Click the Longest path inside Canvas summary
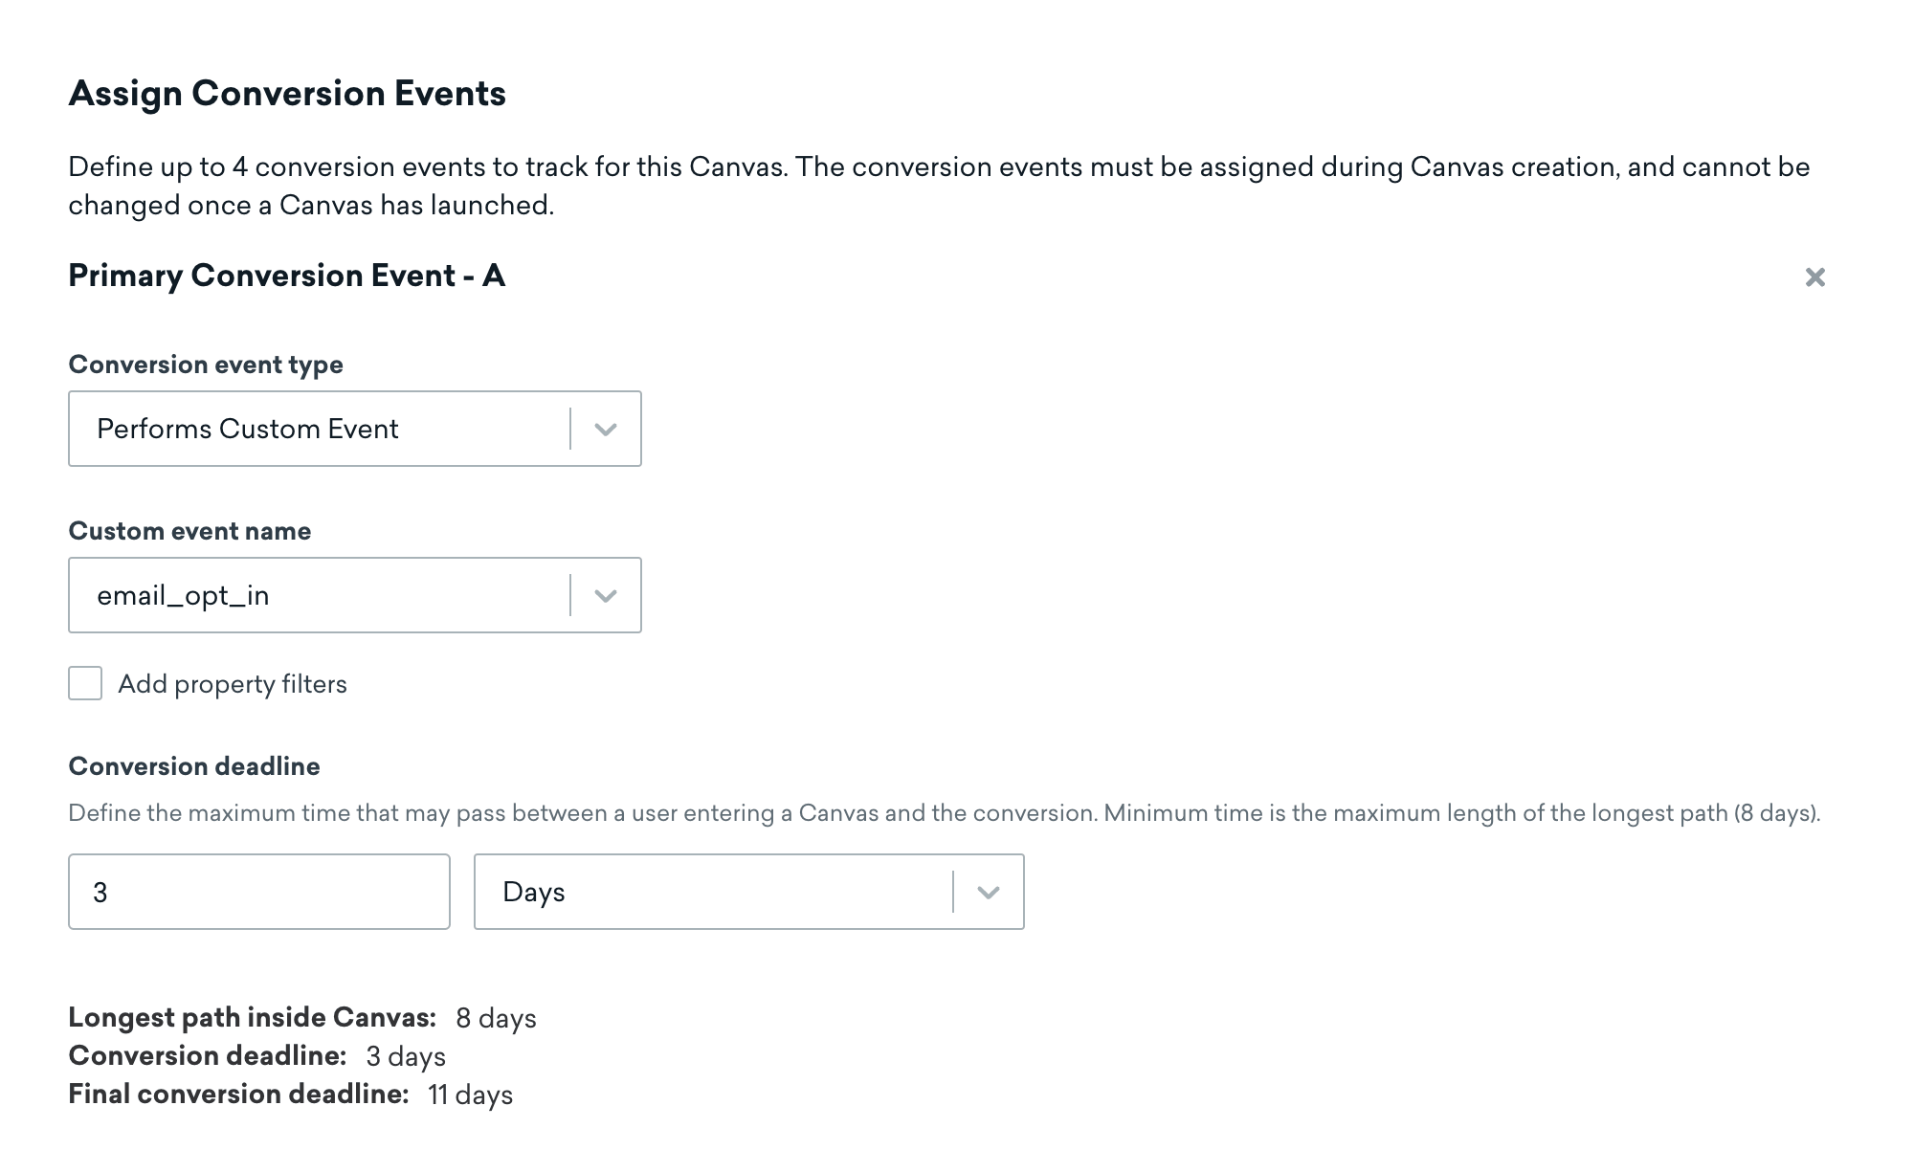The height and width of the screenshot is (1150, 1914). 301,1018
